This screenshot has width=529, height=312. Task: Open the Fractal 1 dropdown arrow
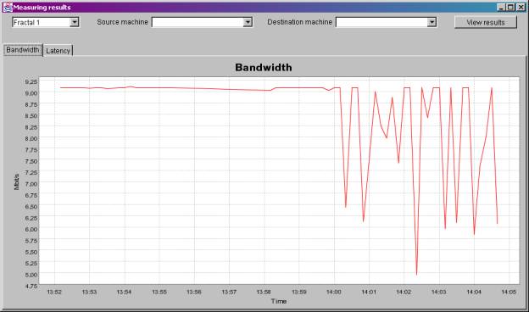coord(75,22)
